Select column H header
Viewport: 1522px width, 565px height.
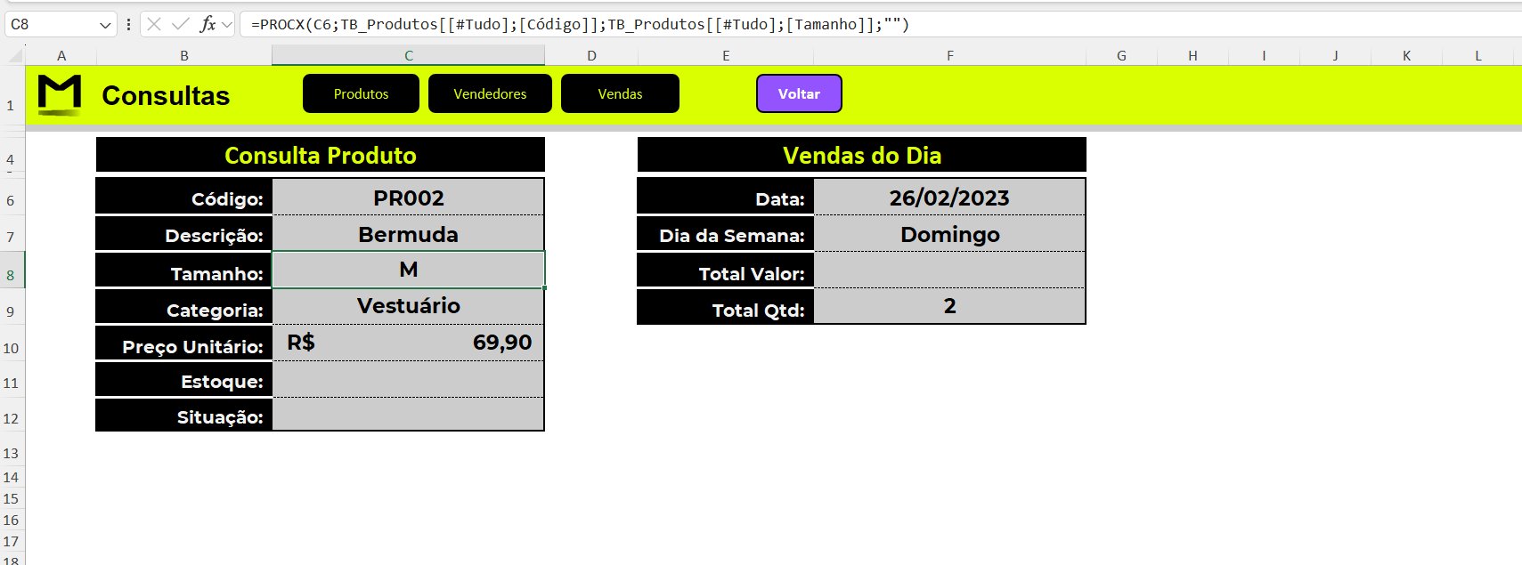1192,56
